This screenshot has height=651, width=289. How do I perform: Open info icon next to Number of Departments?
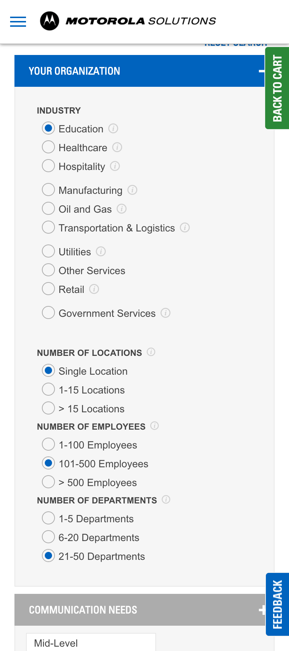tap(166, 499)
